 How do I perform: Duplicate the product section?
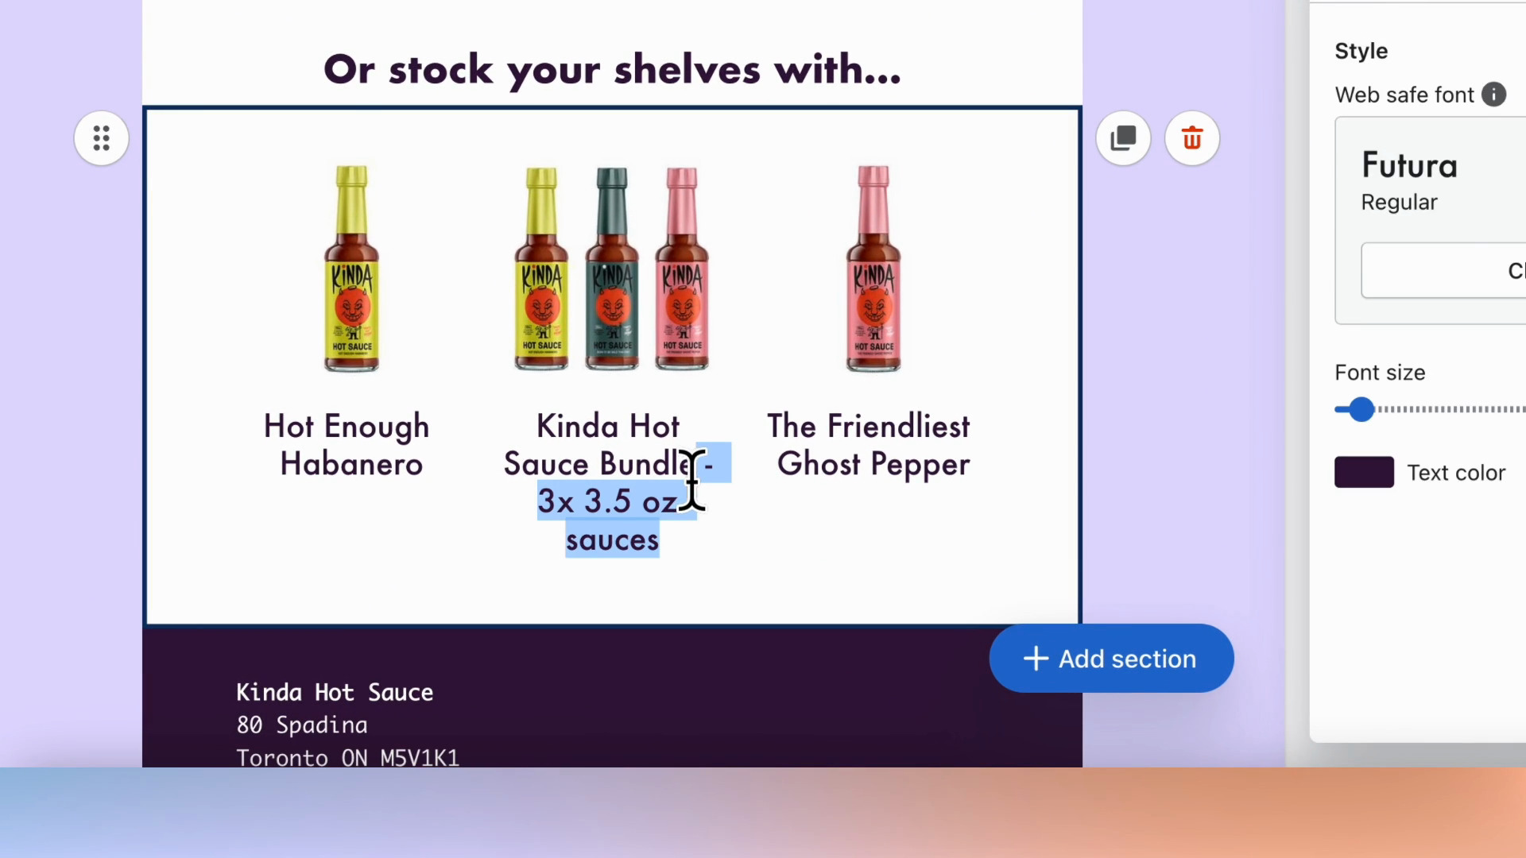(x=1123, y=138)
